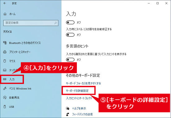Click the 設定の検索 search field
171x118 pixels.
coord(31,23)
